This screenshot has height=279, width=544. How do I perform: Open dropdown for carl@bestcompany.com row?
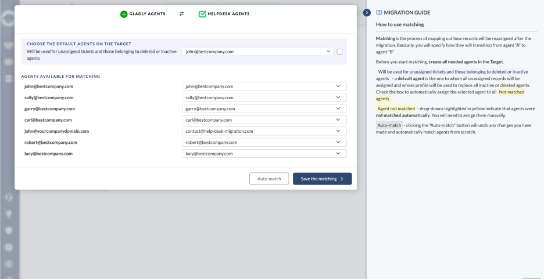pyautogui.click(x=264, y=120)
